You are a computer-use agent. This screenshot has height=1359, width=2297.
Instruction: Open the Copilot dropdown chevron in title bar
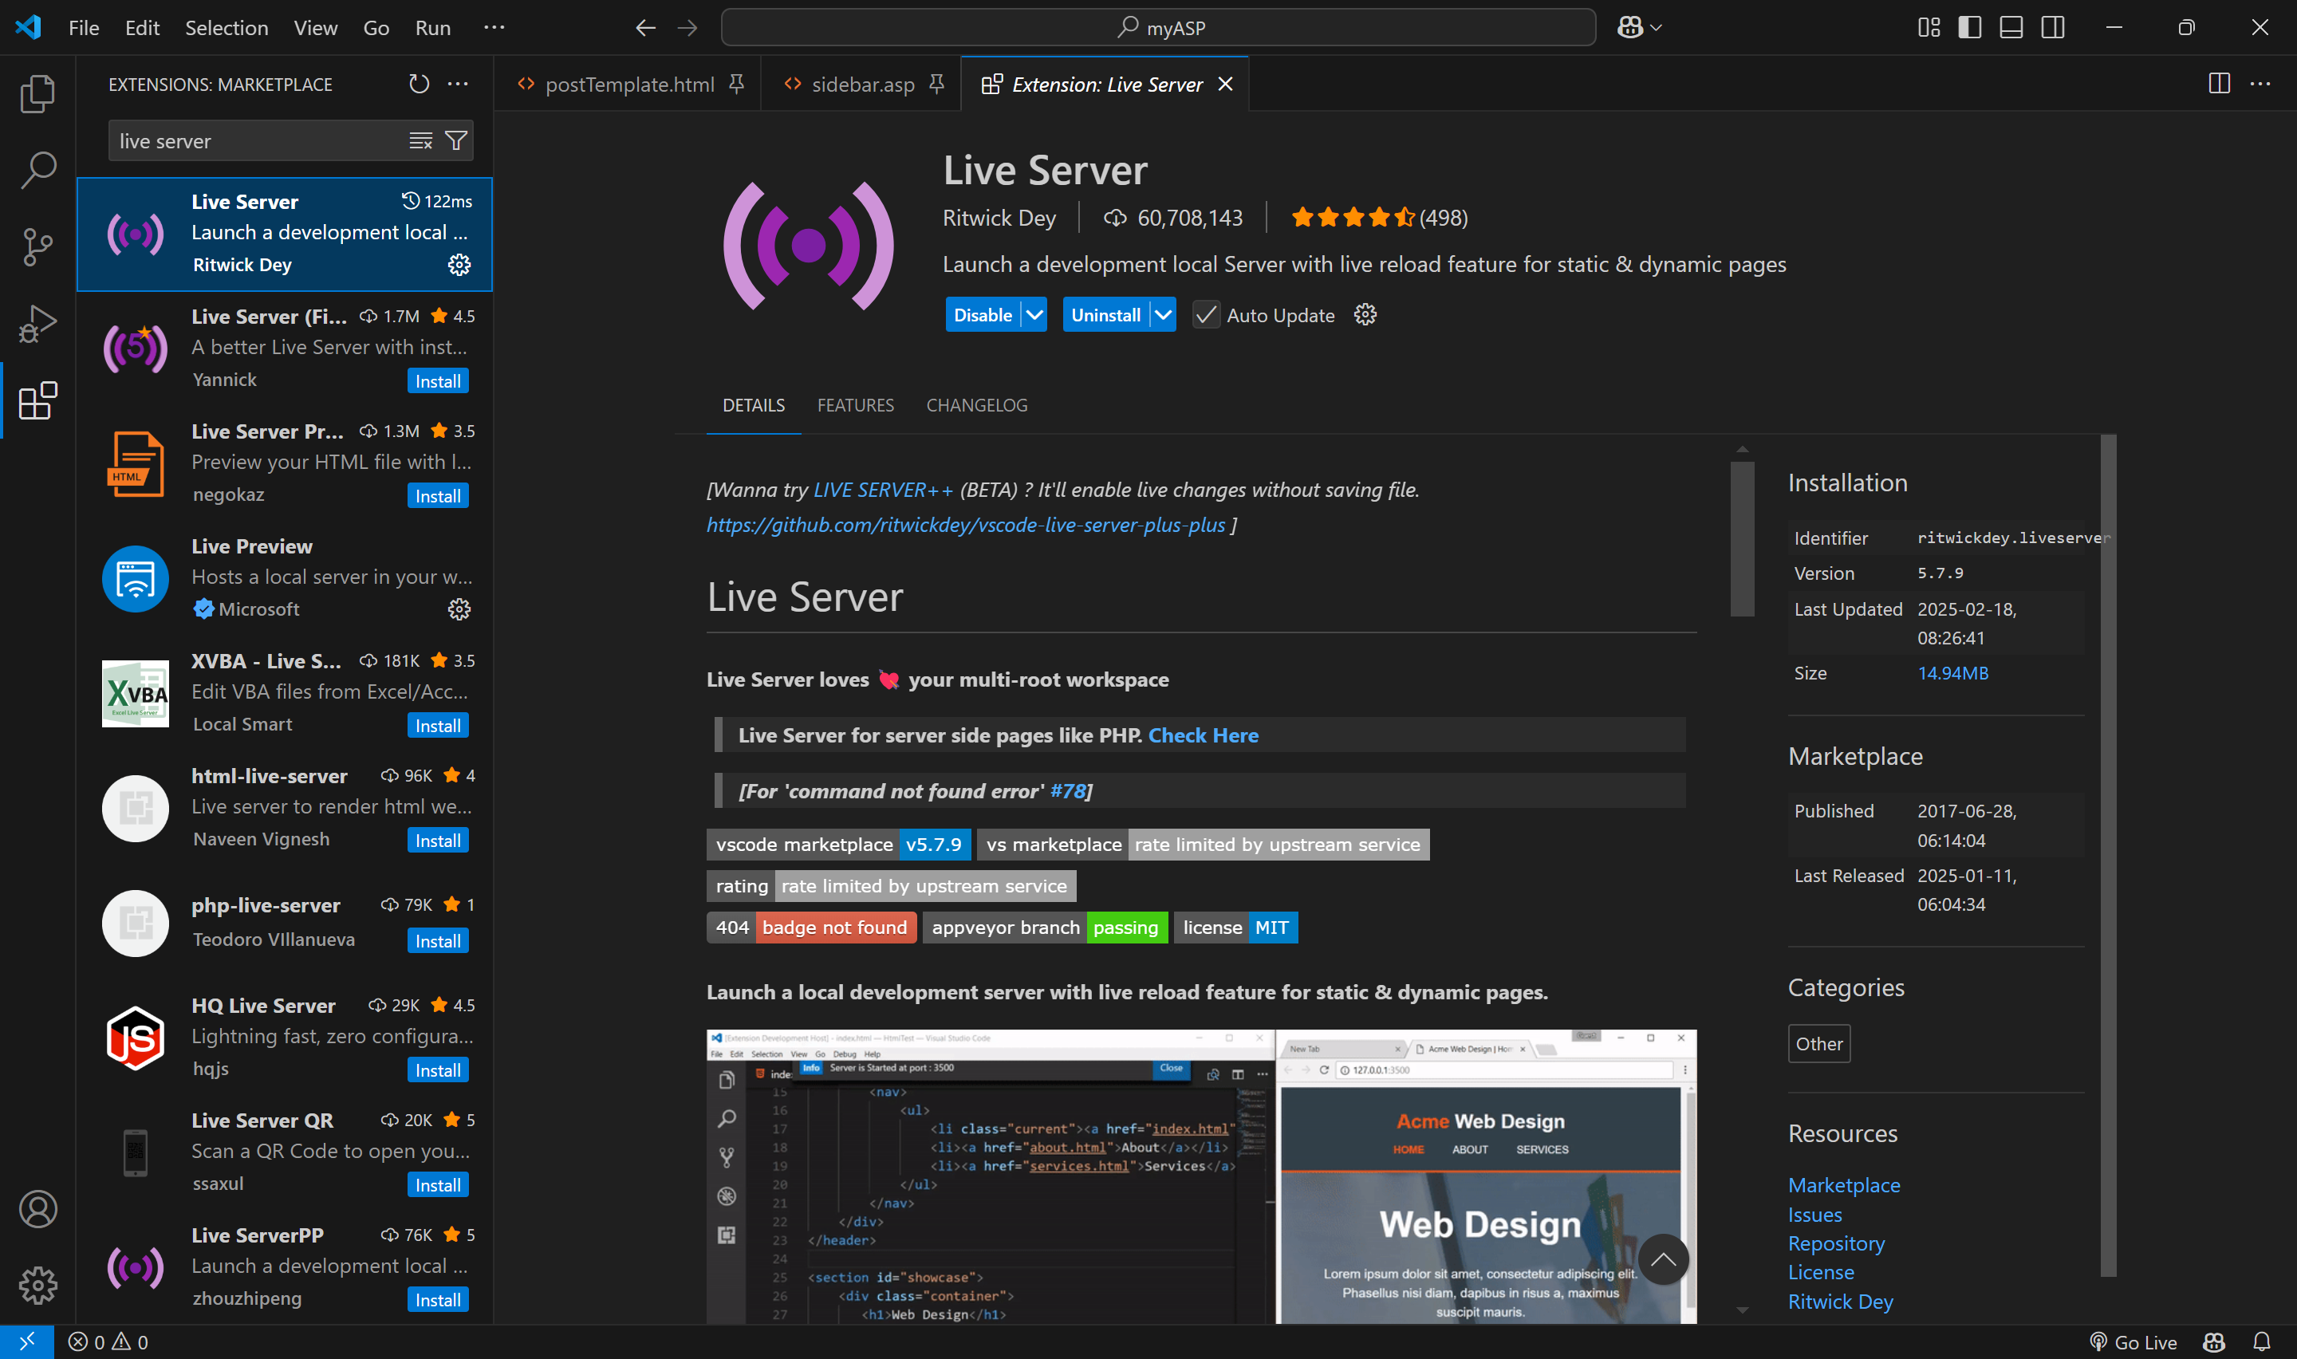click(x=1656, y=27)
